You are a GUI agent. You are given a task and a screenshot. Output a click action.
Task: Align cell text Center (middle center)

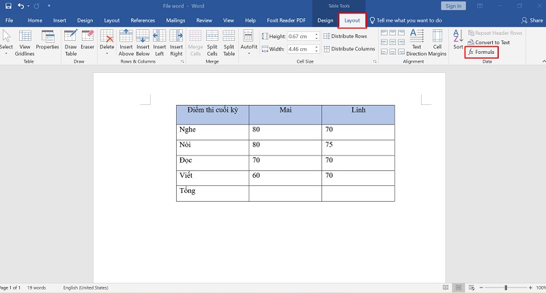[392, 42]
